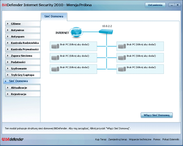Open the Aktualizacje section

(23, 88)
